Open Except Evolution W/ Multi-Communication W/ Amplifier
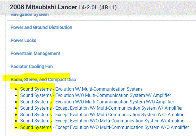Image resolution: width=196 pixels, height=136 pixels. coord(101,108)
